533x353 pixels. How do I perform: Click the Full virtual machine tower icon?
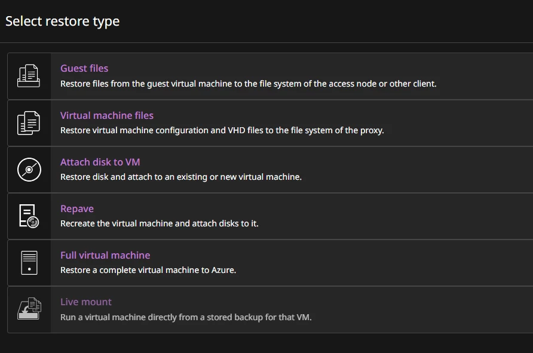(x=29, y=263)
